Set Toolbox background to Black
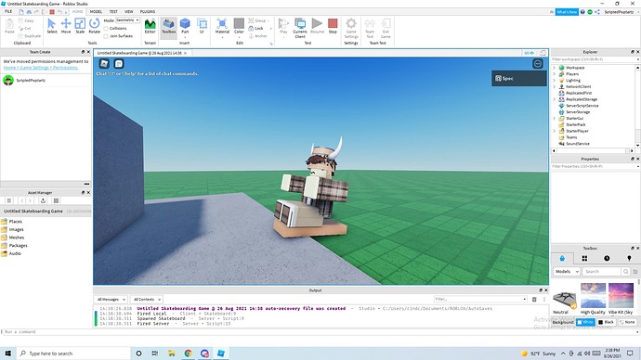The image size is (641, 360). [x=607, y=322]
